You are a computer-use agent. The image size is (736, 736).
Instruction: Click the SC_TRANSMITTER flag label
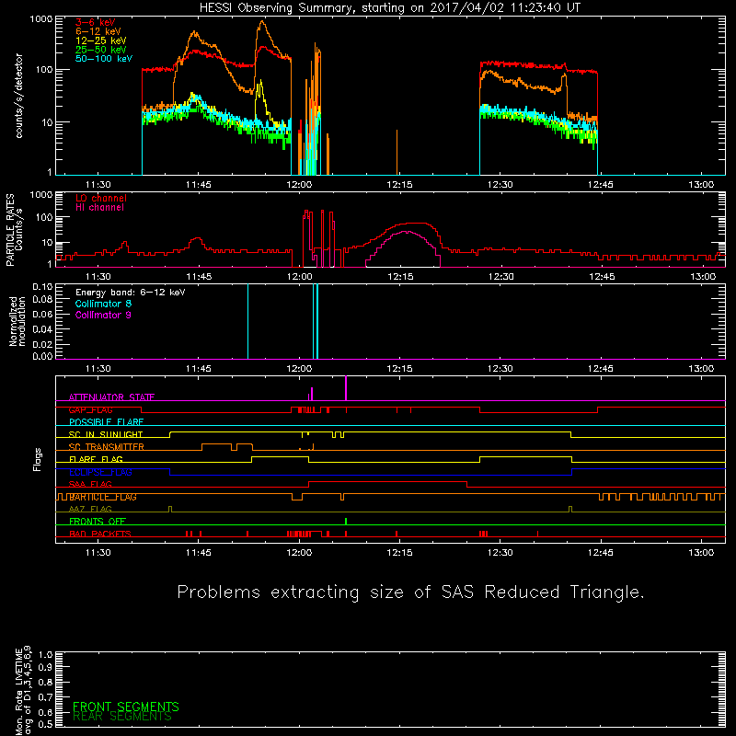coord(106,447)
